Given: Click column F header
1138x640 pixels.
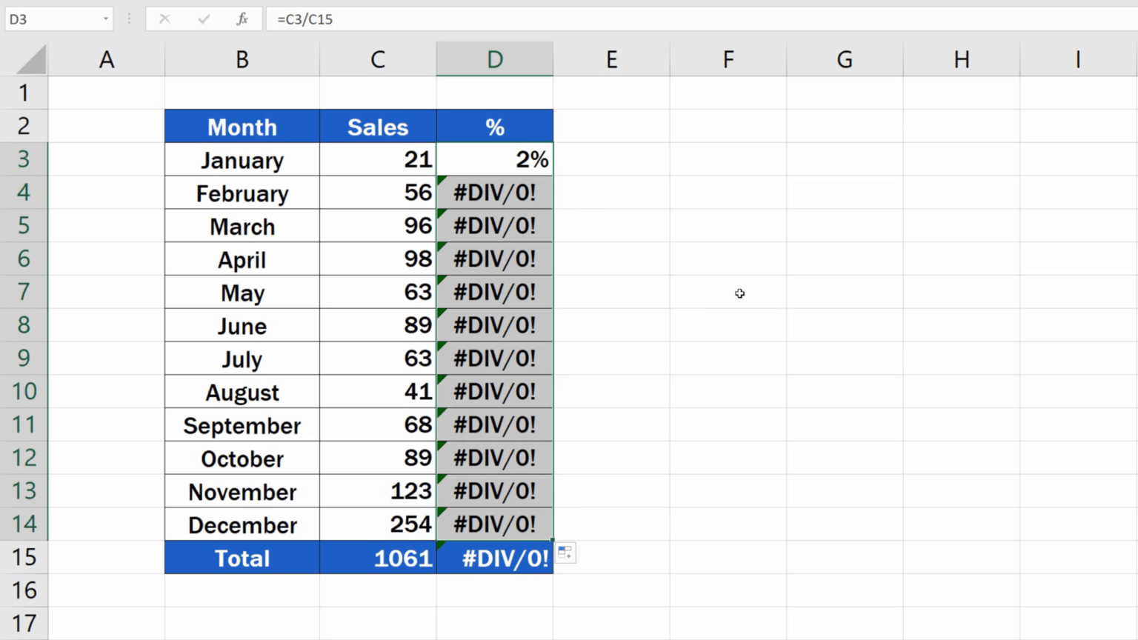Looking at the screenshot, I should 728,59.
